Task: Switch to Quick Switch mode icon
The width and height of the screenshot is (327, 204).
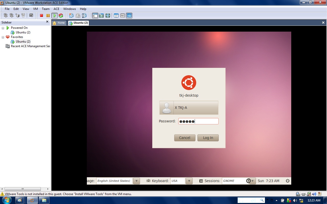Action: click(101, 16)
